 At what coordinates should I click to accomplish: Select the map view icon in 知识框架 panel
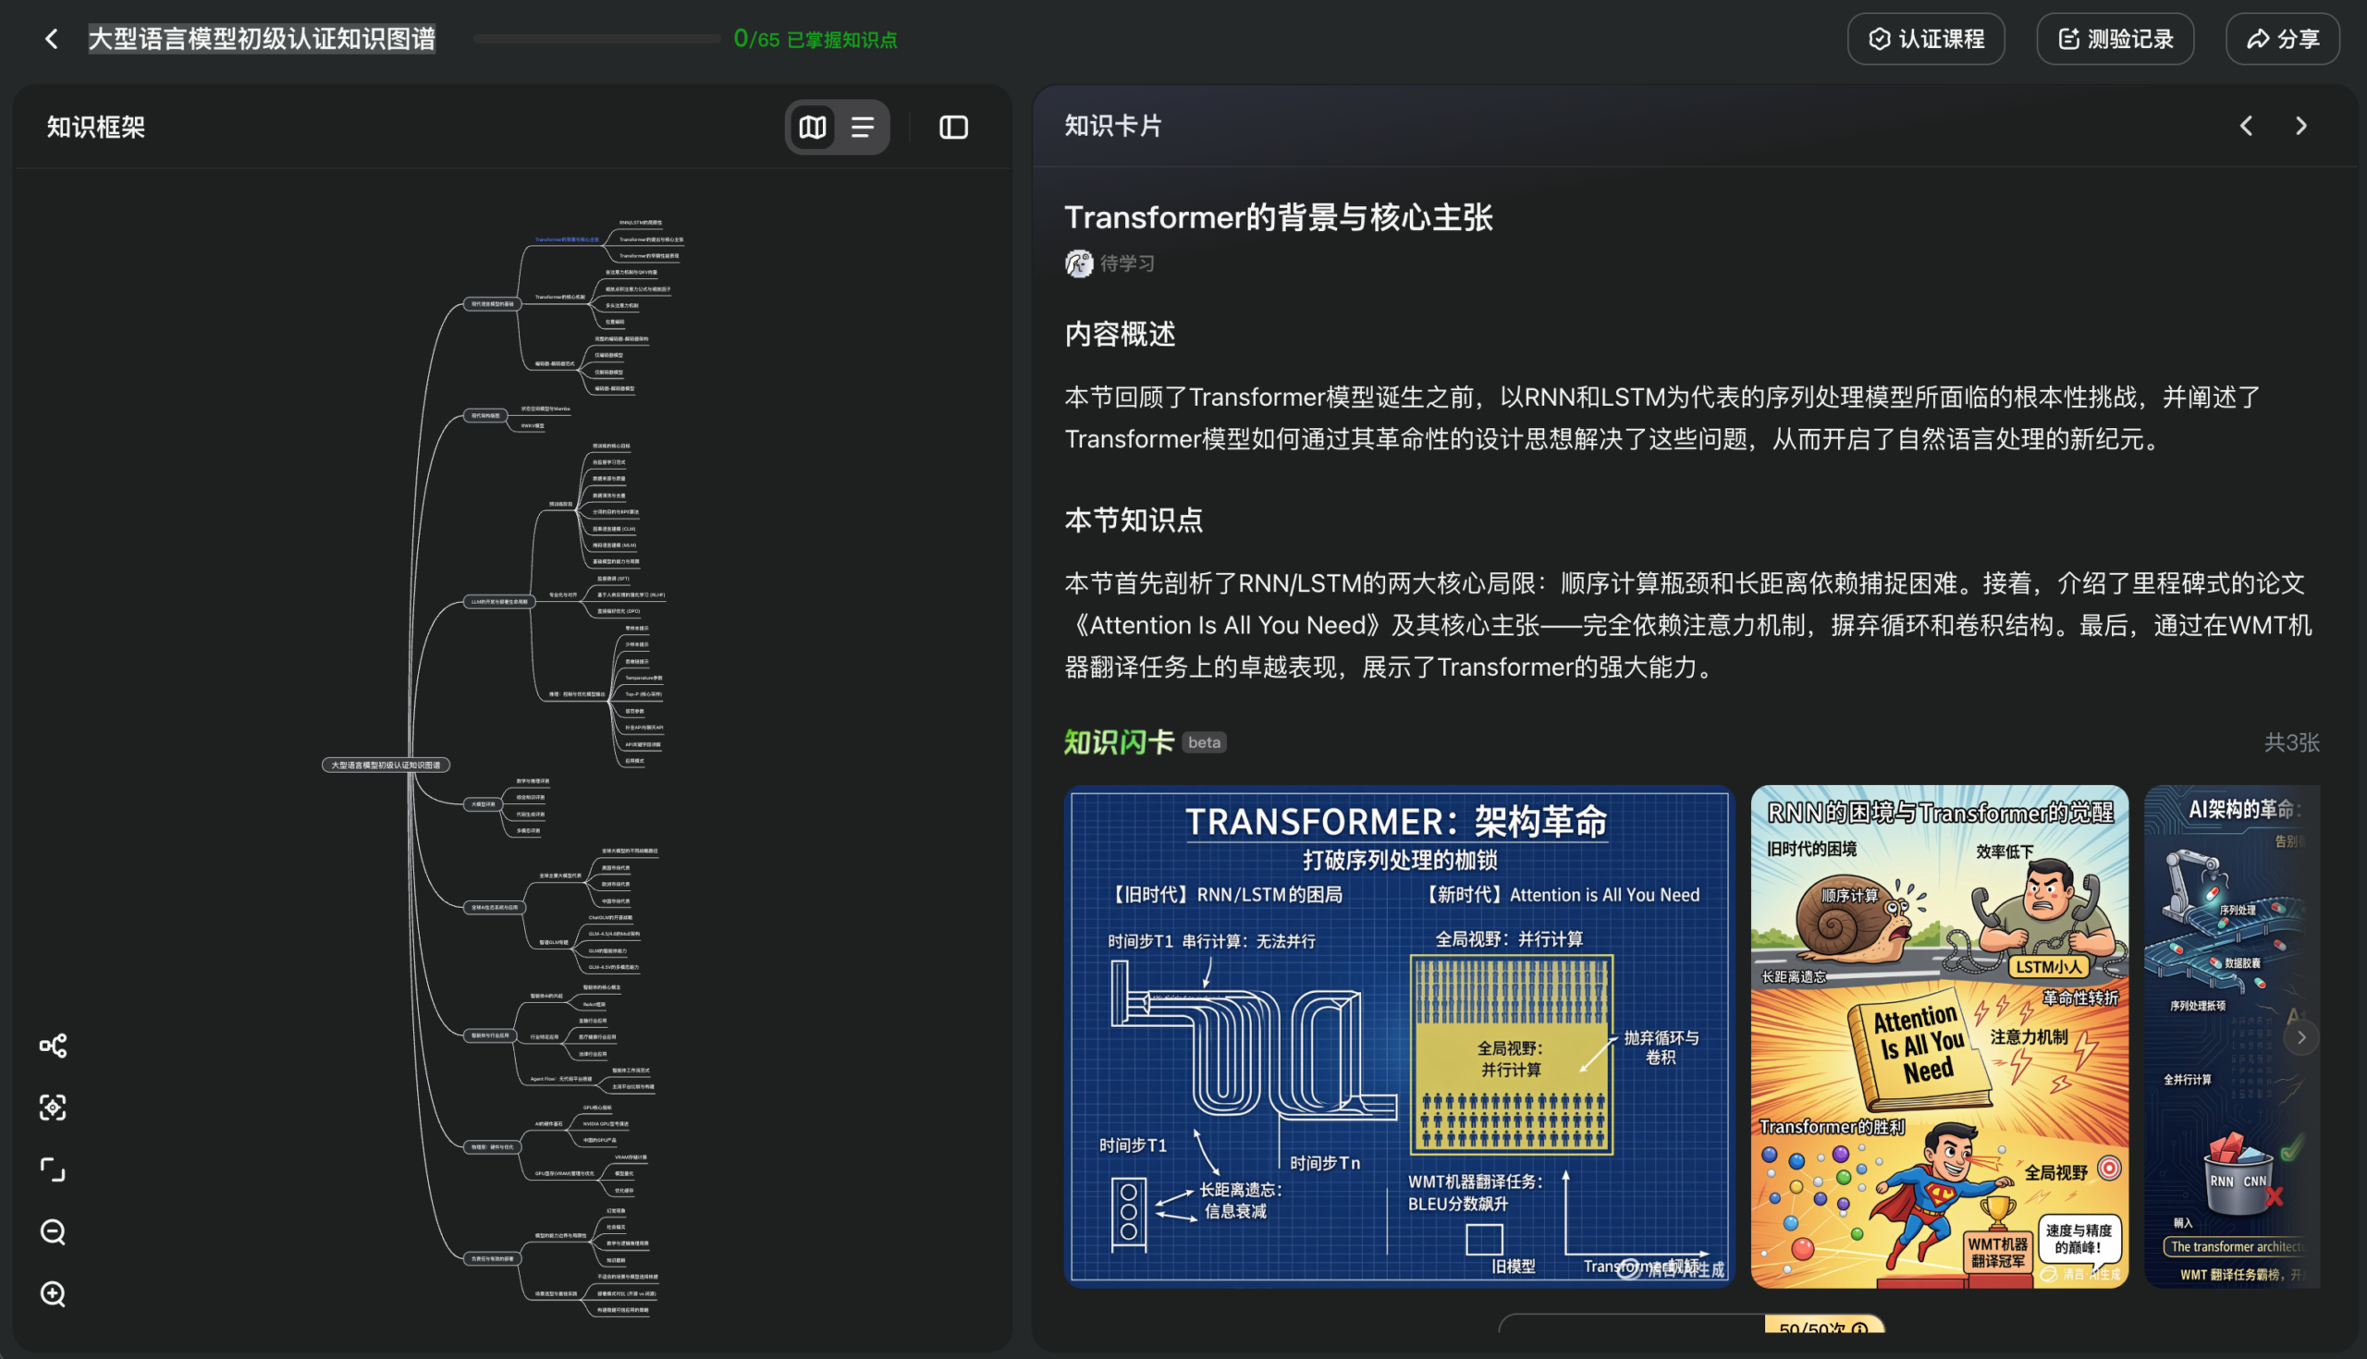812,127
